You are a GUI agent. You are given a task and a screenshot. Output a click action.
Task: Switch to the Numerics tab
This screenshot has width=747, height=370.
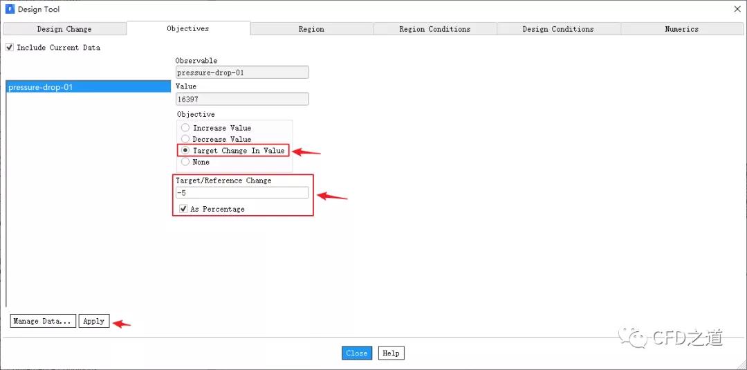point(682,29)
